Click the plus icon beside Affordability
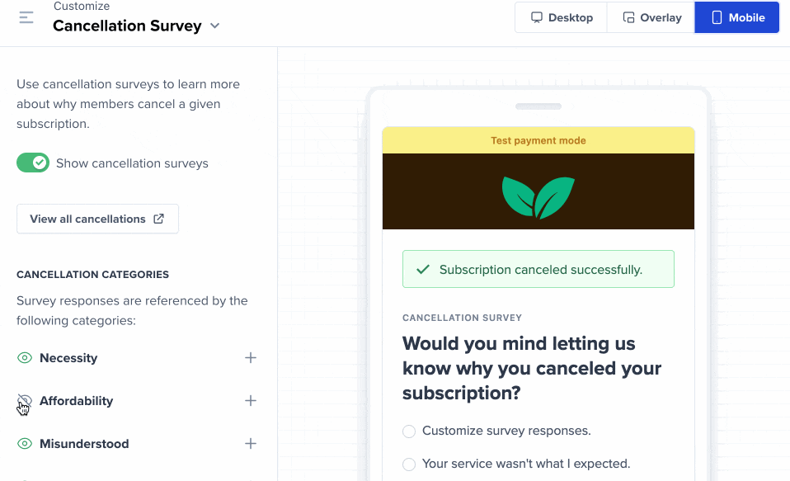The width and height of the screenshot is (790, 481). coord(251,401)
